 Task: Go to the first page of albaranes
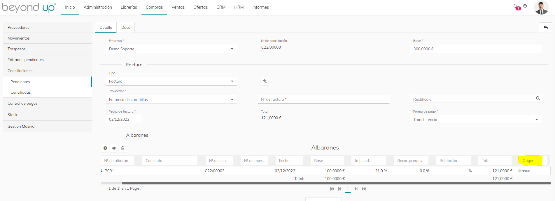[332, 189]
